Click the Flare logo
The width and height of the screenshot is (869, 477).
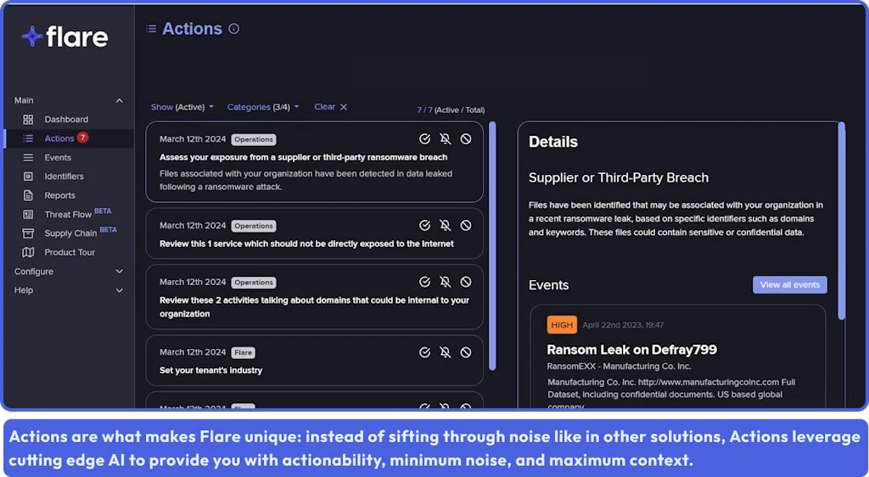click(x=64, y=36)
